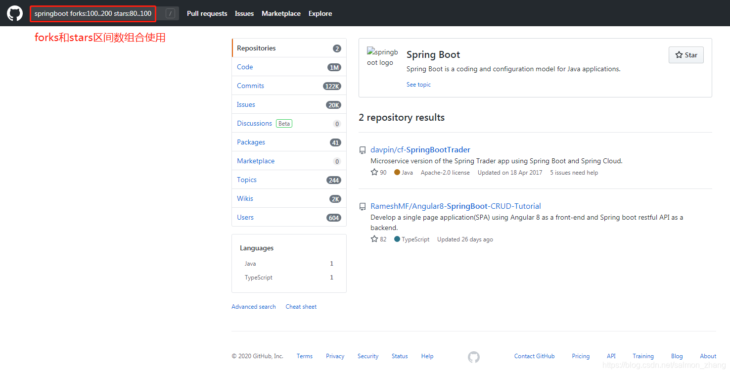Click the footer GitHub mark icon
This screenshot has width=730, height=374.
[x=474, y=357]
